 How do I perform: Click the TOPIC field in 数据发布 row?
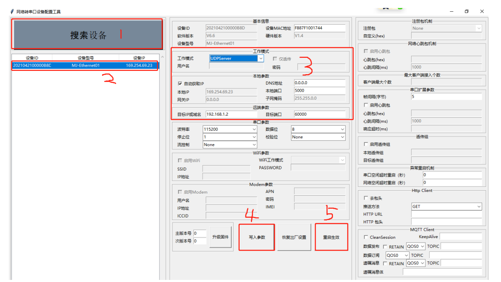(462, 246)
